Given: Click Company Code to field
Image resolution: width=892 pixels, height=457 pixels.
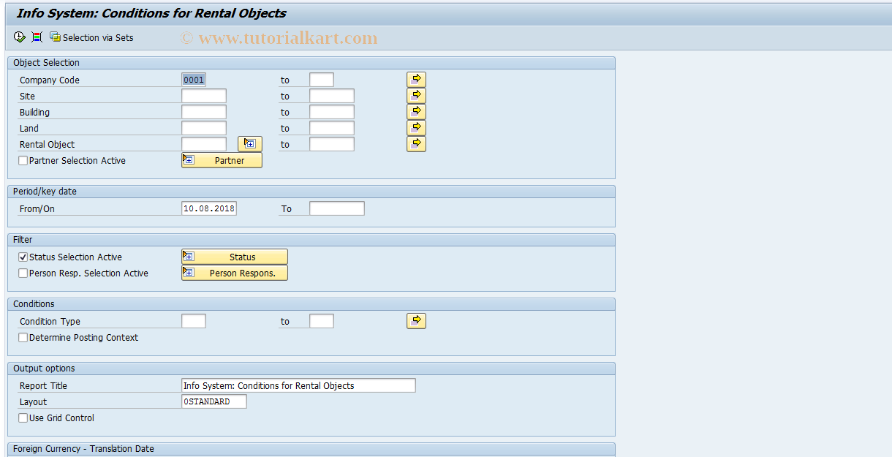Looking at the screenshot, I should (x=322, y=80).
